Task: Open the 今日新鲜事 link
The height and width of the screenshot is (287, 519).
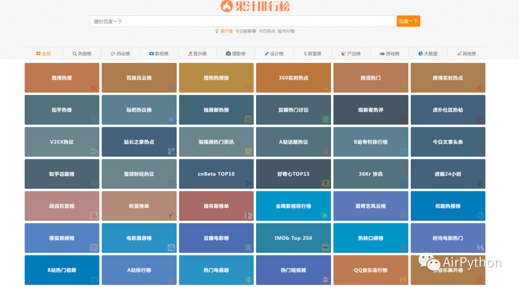Action: click(246, 31)
